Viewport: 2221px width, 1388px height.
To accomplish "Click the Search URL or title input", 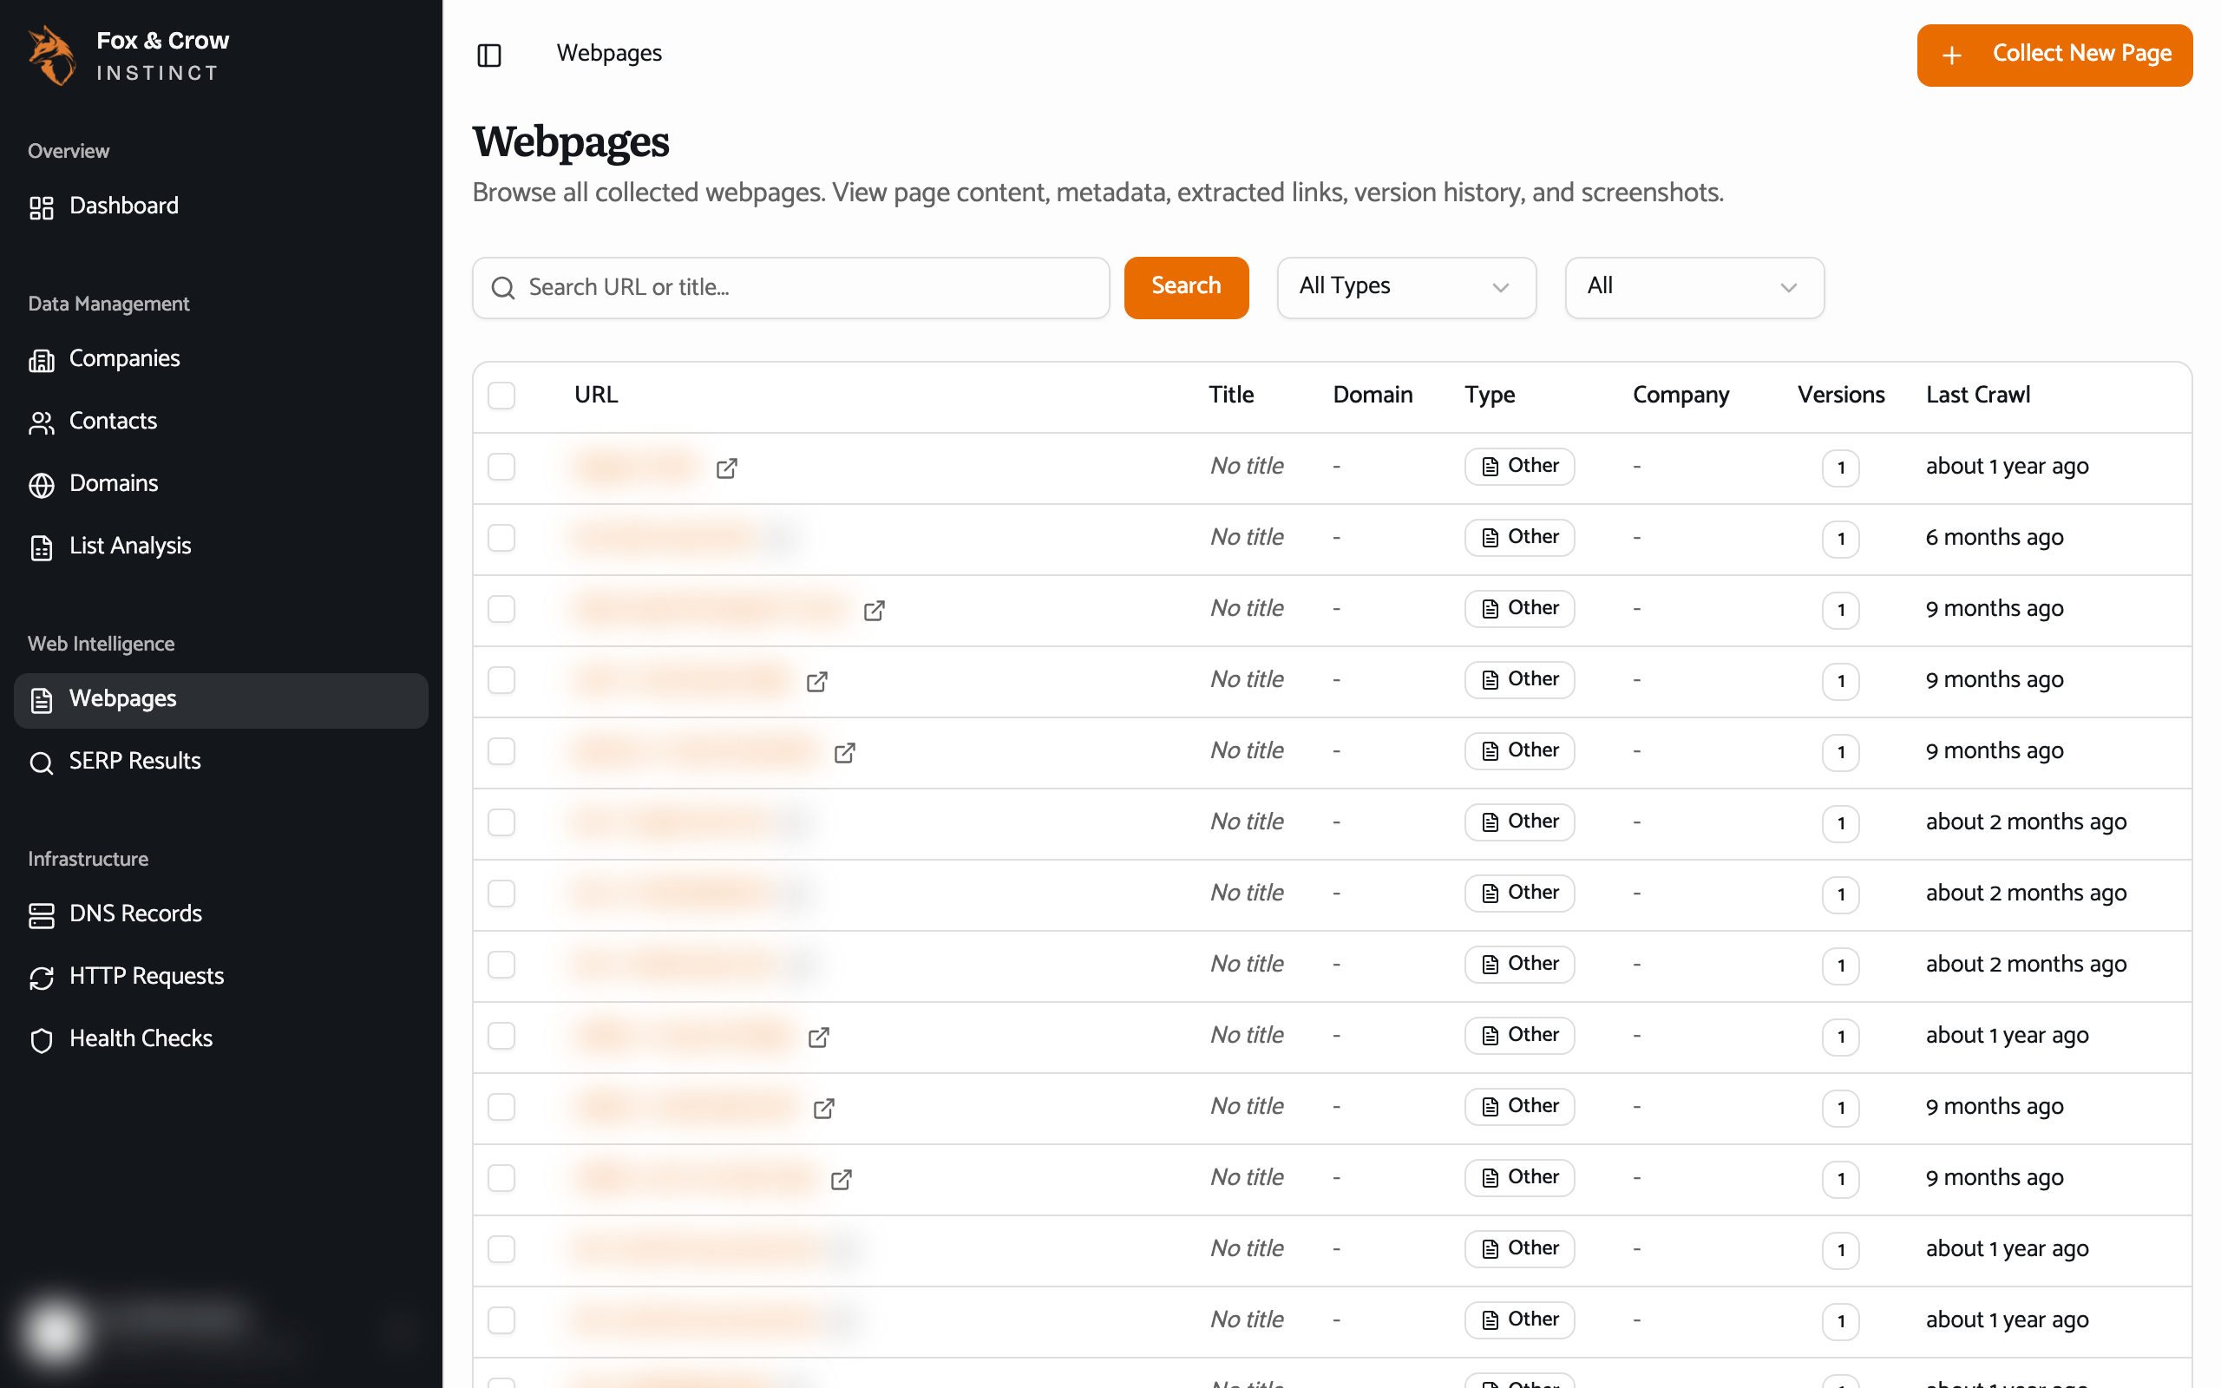I will pos(790,287).
